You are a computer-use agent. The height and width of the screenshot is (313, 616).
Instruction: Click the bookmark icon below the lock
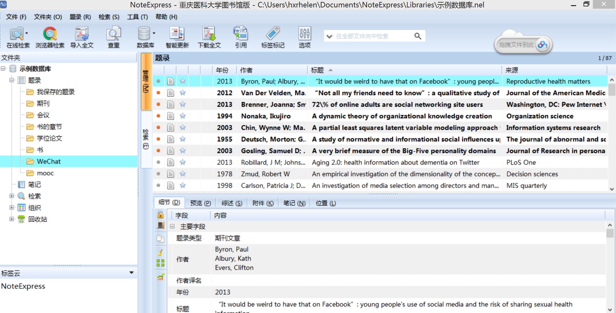160,226
